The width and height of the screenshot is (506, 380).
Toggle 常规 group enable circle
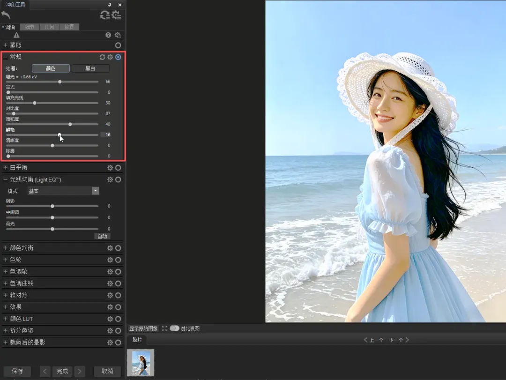pos(119,57)
